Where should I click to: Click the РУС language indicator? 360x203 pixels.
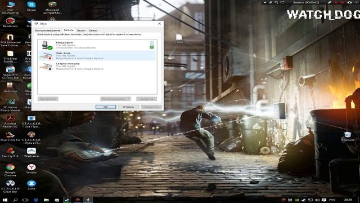pyautogui.click(x=332, y=200)
